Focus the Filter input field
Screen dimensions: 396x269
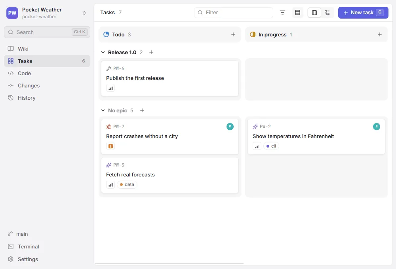pos(233,13)
